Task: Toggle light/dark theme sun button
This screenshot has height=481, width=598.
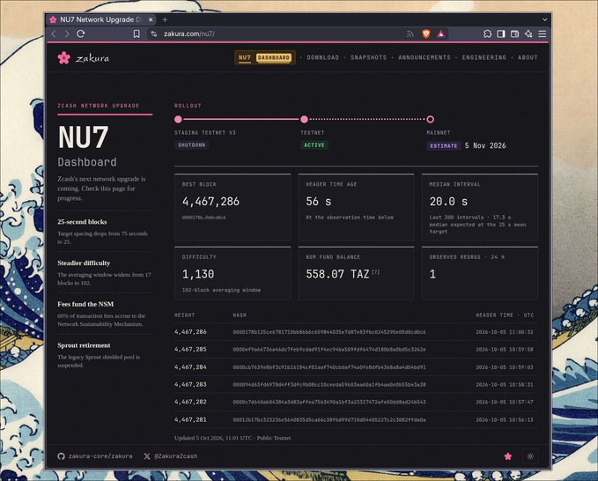Action: click(x=530, y=456)
